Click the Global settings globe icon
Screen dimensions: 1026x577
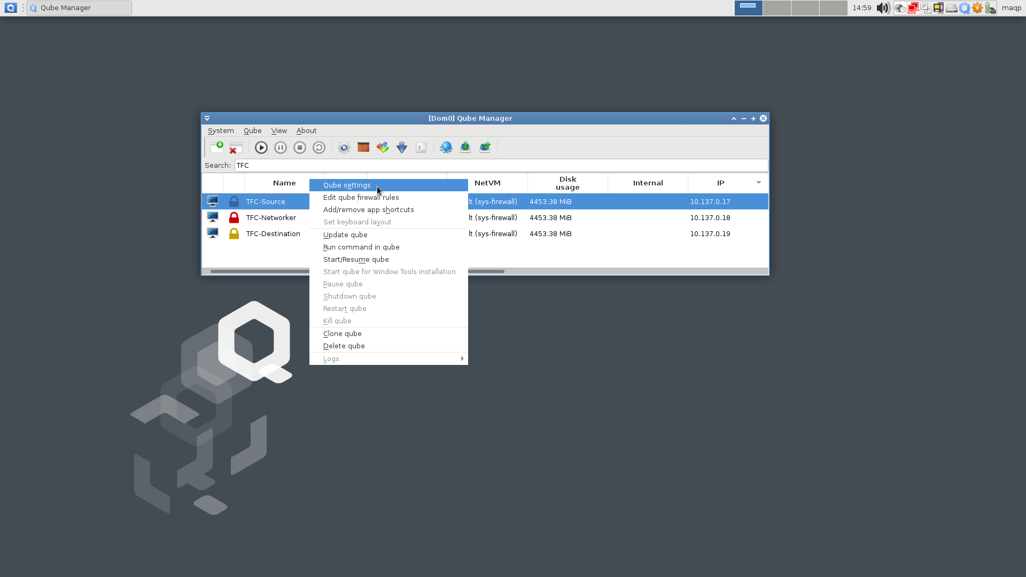446,147
